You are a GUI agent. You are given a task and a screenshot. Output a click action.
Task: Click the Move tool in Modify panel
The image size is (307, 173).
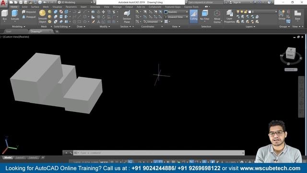click(x=104, y=12)
